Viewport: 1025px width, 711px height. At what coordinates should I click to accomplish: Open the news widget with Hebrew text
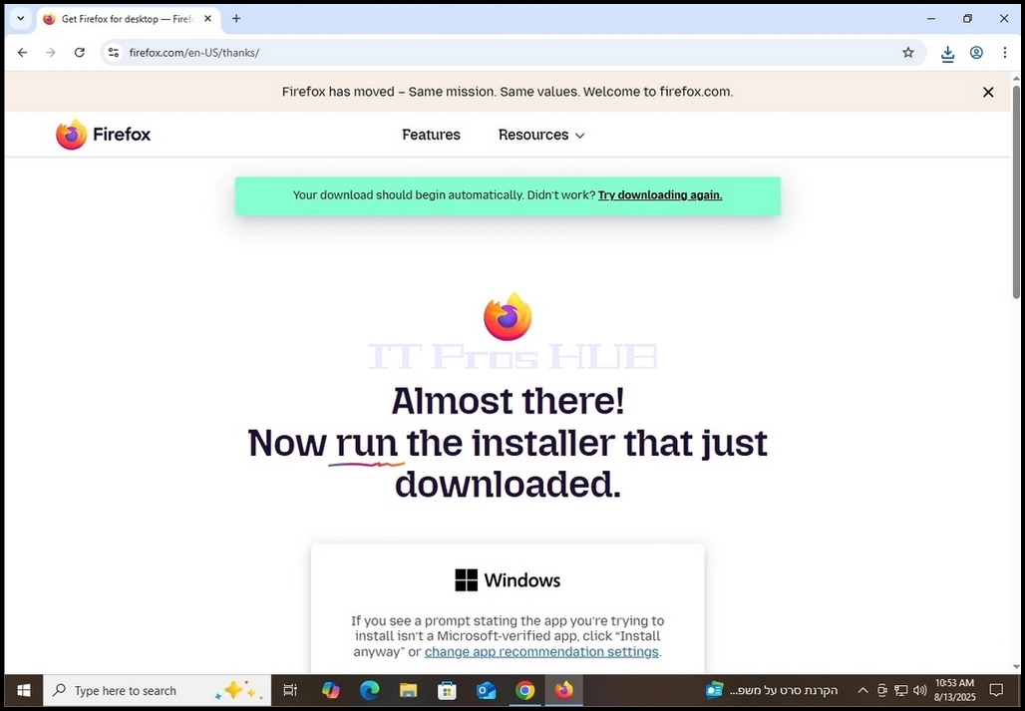pyautogui.click(x=772, y=690)
